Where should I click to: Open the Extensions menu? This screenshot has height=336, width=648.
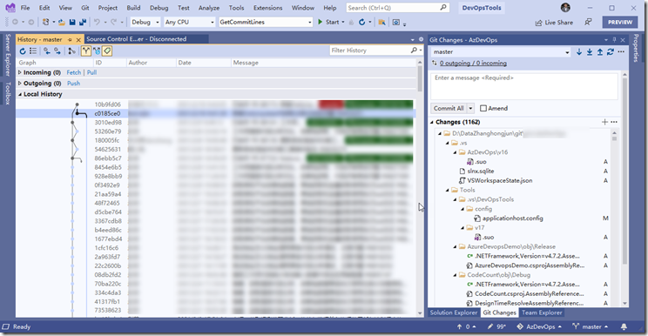pyautogui.click(x=267, y=8)
